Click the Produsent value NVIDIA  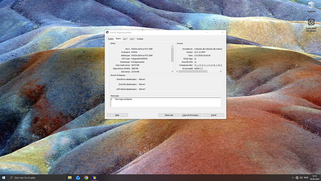tap(134, 52)
